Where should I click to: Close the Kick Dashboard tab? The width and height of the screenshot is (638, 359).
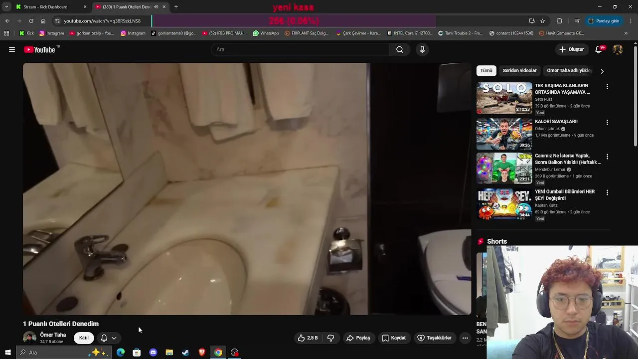(x=85, y=7)
